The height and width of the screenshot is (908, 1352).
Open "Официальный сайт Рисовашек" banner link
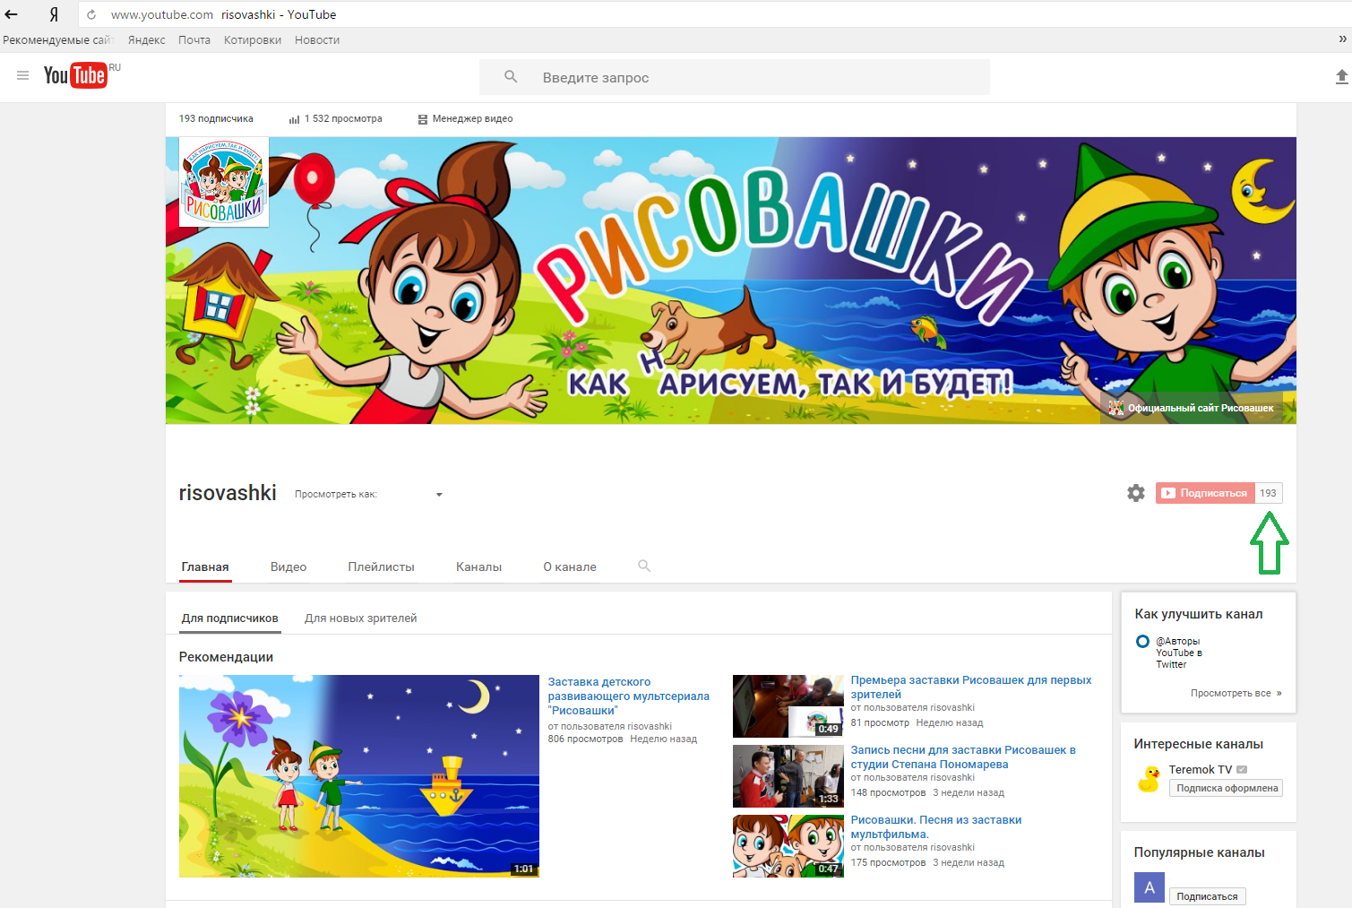[1192, 408]
